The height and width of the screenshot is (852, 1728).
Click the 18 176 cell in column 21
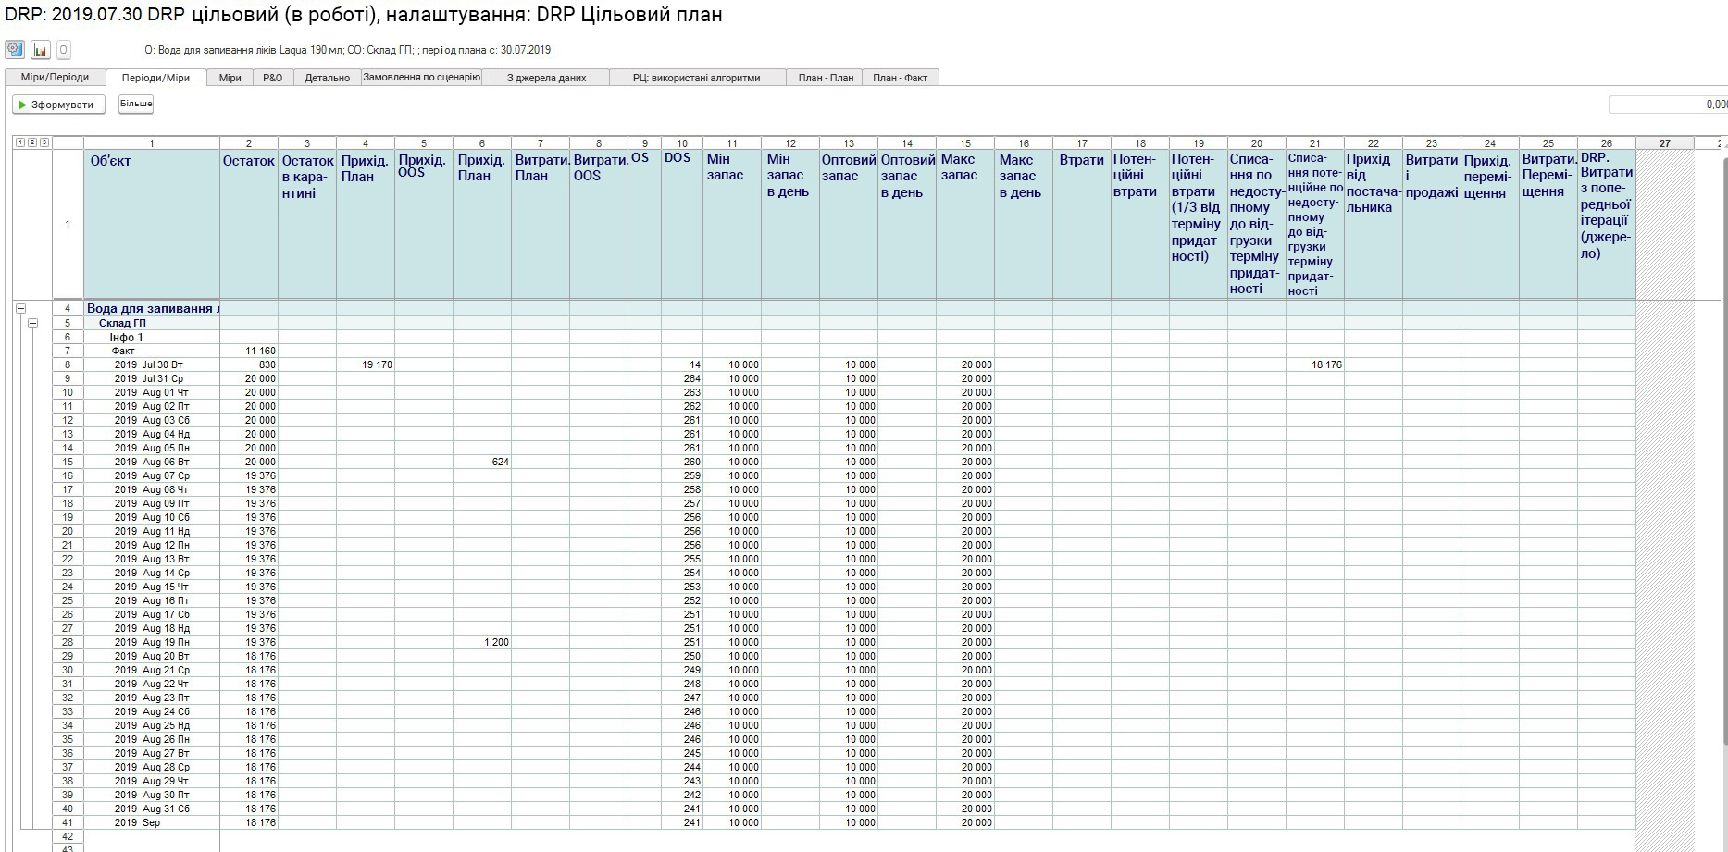click(x=1315, y=364)
